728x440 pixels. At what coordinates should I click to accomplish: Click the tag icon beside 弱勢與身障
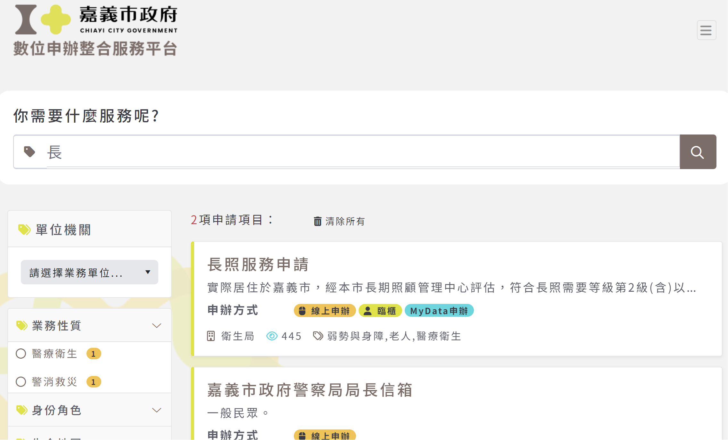[318, 336]
